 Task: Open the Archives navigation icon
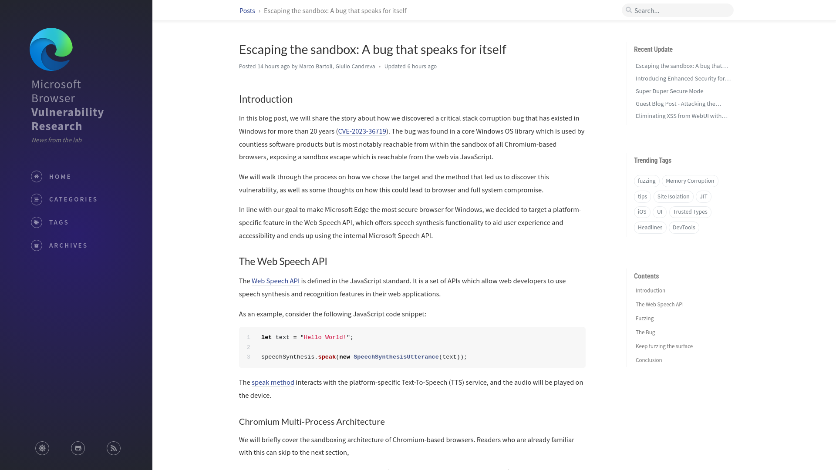(36, 245)
